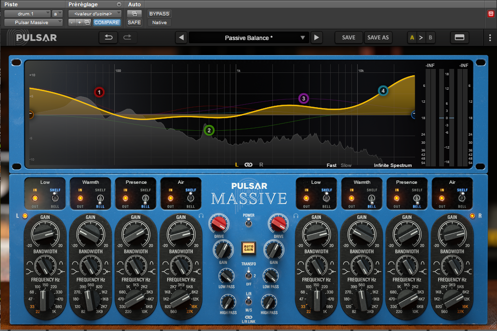Toggle left channel L enable lamp

pos(25,216)
